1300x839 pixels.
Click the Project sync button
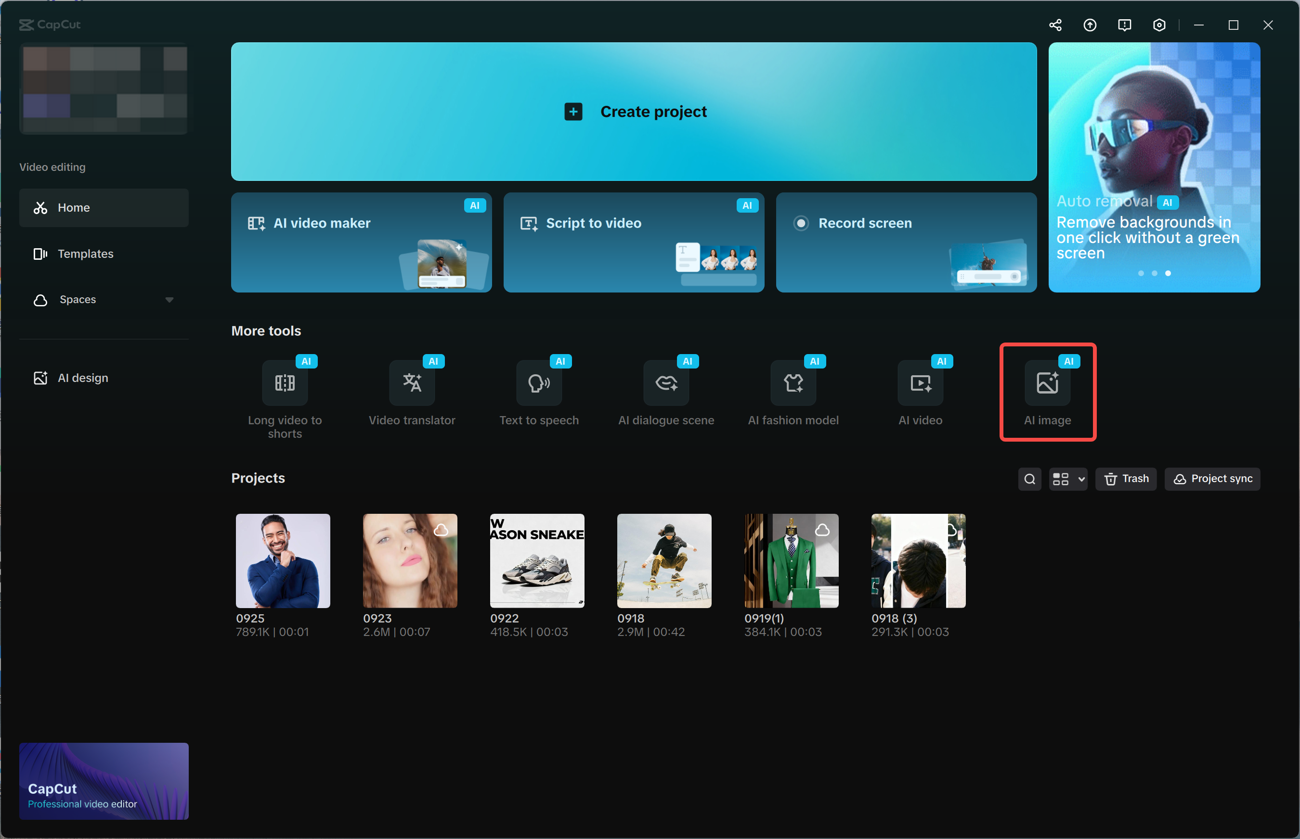click(1212, 479)
